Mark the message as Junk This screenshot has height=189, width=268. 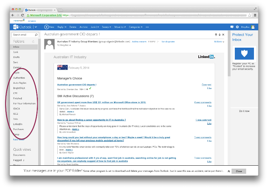pos(93,27)
